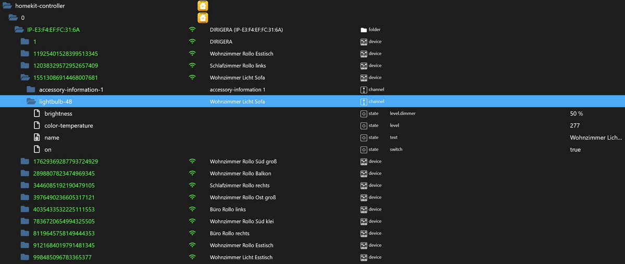Screen dimensions: 625x264
Task: Select device ID 4035433532225111553
Action: pos(64,209)
